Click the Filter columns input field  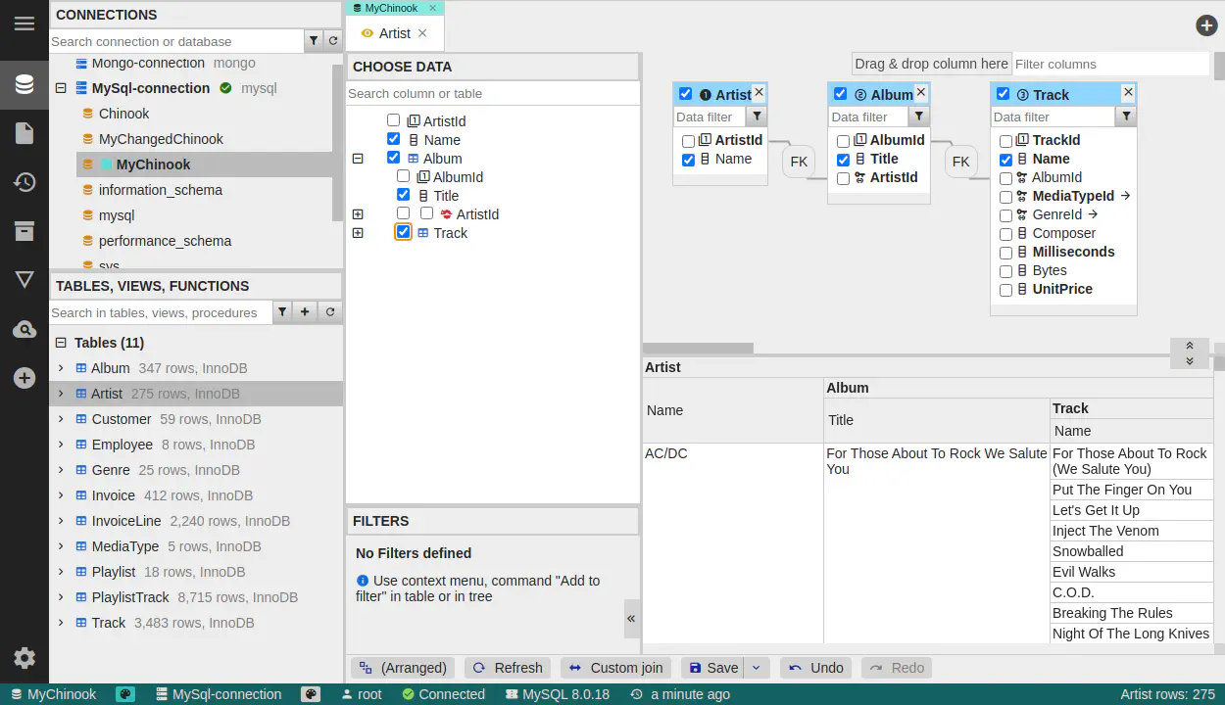pos(1110,64)
